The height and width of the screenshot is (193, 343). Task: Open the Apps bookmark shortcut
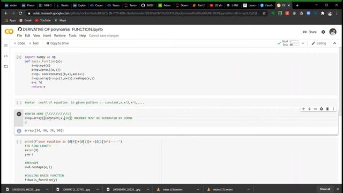click(x=10, y=20)
